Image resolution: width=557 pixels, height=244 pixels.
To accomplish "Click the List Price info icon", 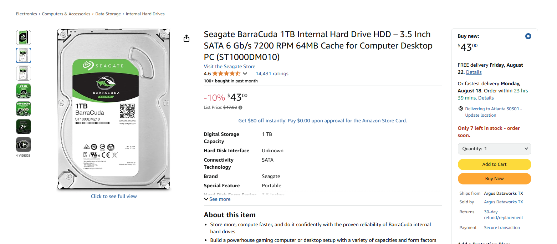I will click(240, 107).
